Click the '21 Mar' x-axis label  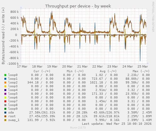pos(83,67)
